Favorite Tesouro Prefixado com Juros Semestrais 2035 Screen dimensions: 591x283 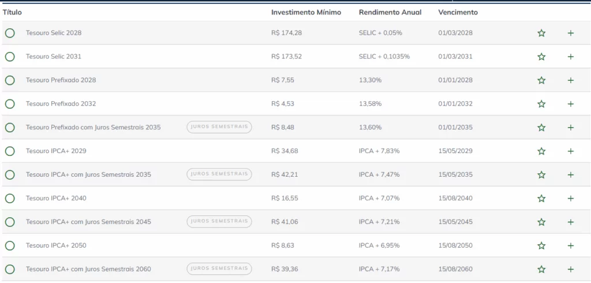tap(541, 128)
